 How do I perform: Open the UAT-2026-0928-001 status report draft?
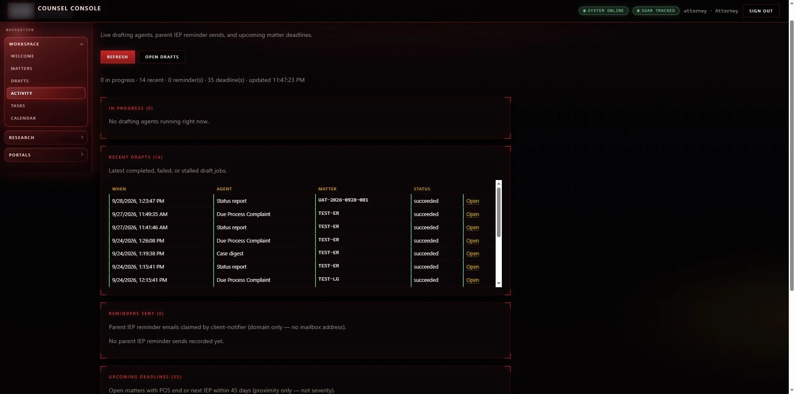coord(472,201)
